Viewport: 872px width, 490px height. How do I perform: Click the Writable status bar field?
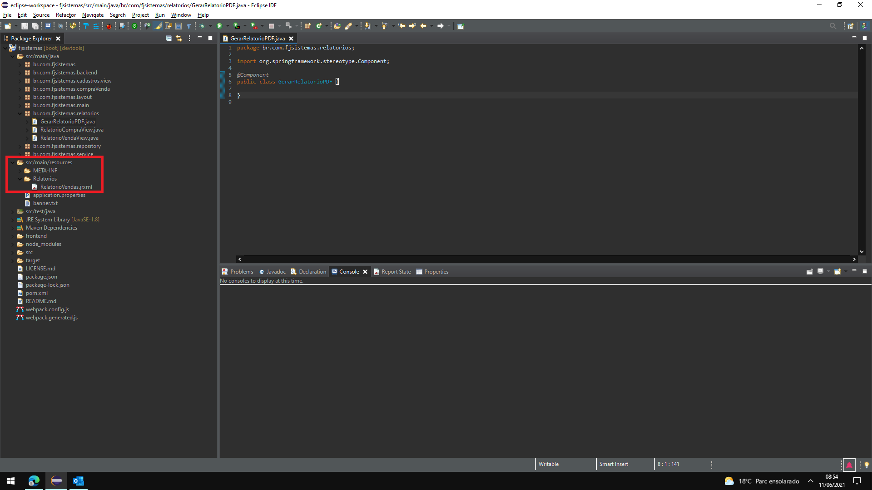pyautogui.click(x=549, y=464)
